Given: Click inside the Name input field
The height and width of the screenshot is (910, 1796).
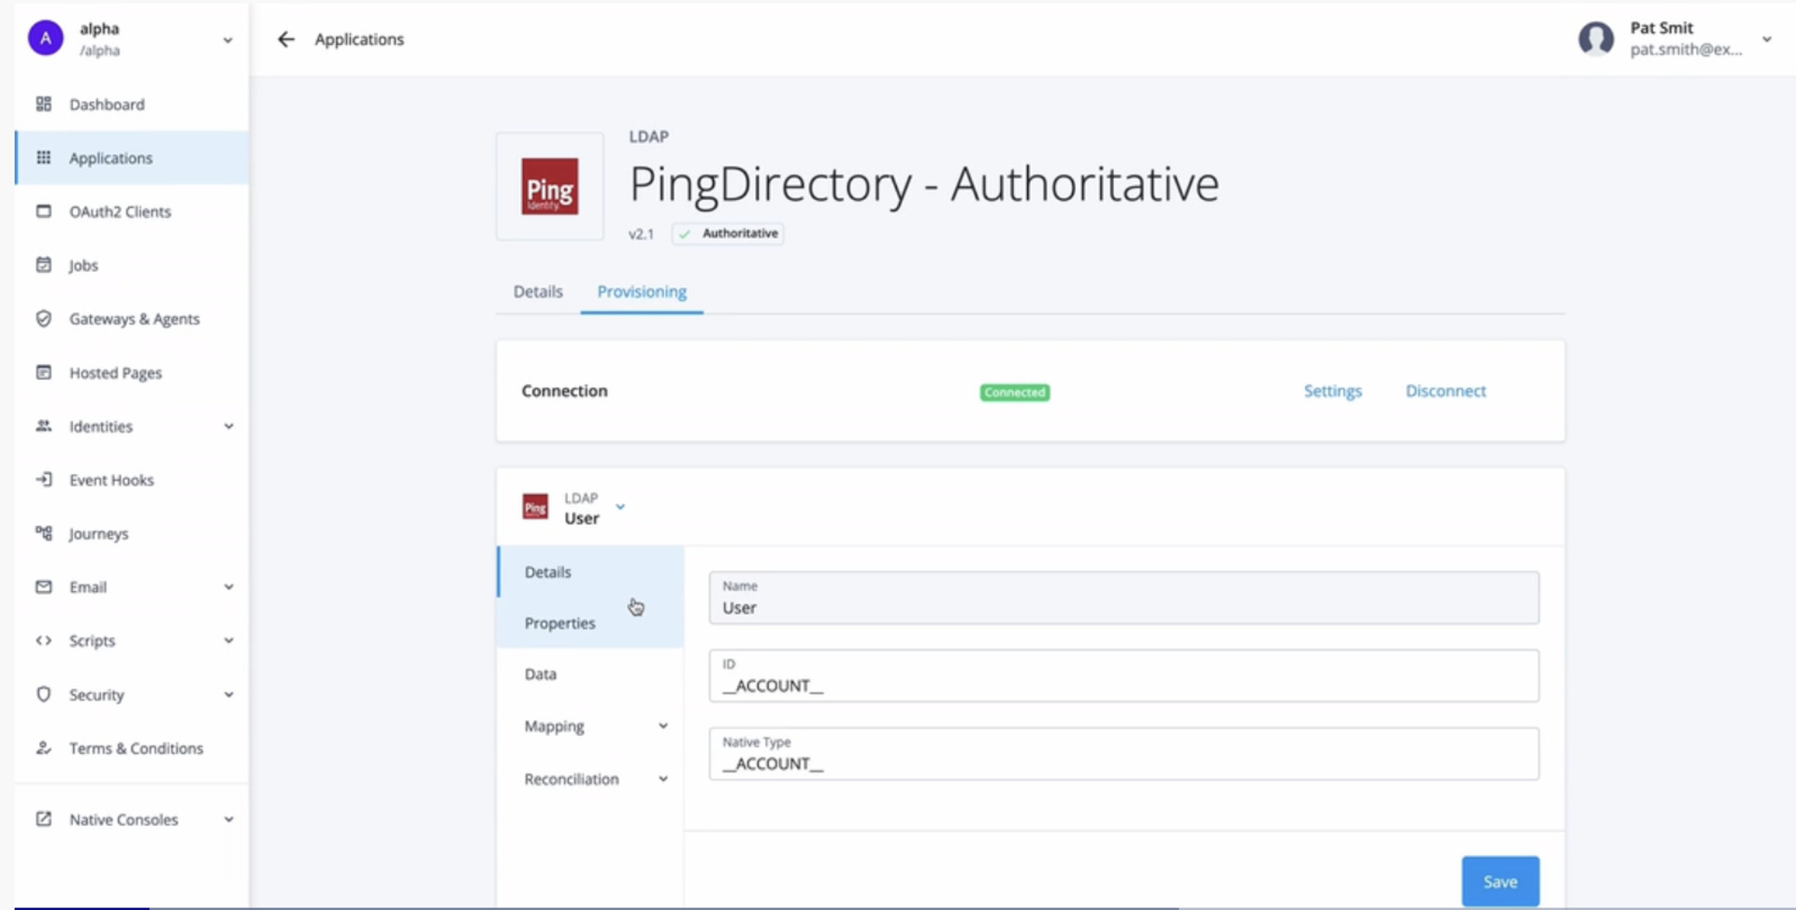Looking at the screenshot, I should point(1121,606).
